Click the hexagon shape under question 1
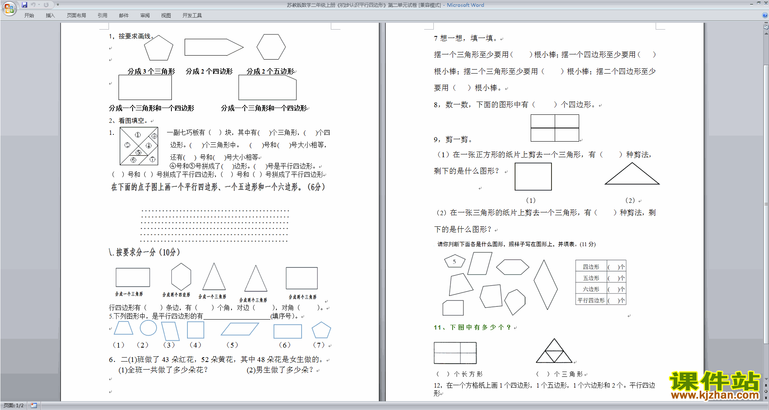Image resolution: width=769 pixels, height=410 pixels. pyautogui.click(x=271, y=47)
